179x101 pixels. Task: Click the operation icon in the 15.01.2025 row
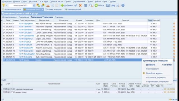[x=174, y=24]
